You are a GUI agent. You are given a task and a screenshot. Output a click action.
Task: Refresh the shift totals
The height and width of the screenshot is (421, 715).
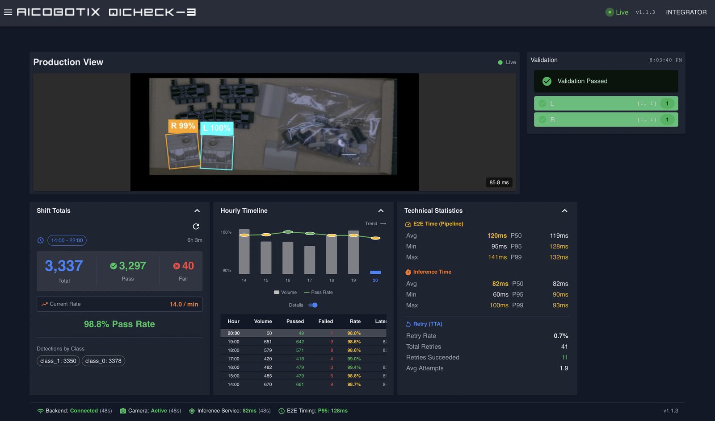(x=196, y=227)
